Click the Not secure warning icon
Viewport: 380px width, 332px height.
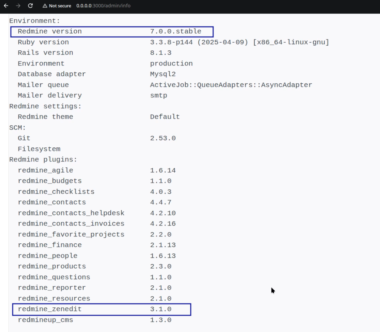point(45,6)
